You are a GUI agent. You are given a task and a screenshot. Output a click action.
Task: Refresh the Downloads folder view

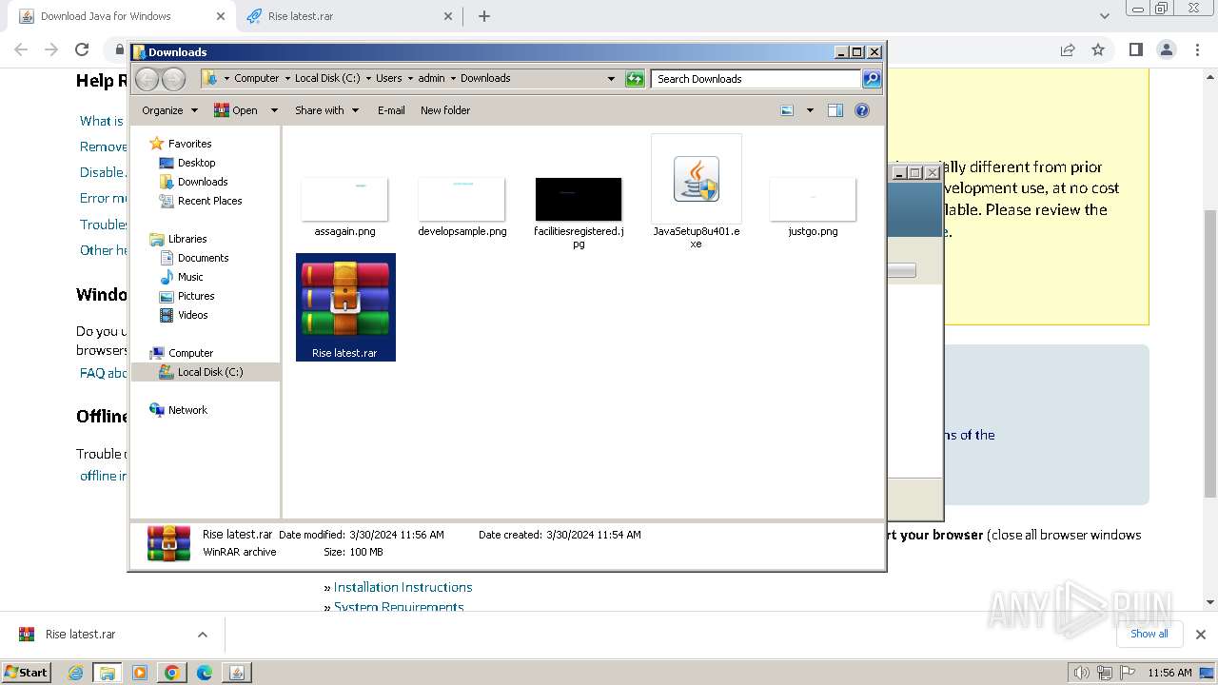[x=635, y=79]
